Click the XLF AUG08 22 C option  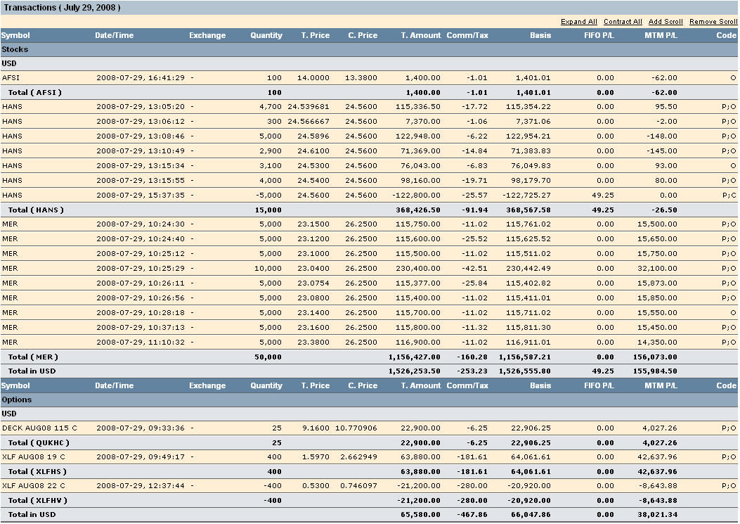coord(34,486)
